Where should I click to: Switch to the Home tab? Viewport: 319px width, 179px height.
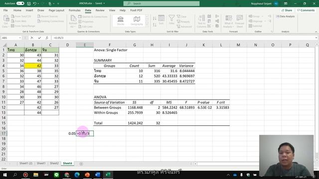(x=17, y=10)
